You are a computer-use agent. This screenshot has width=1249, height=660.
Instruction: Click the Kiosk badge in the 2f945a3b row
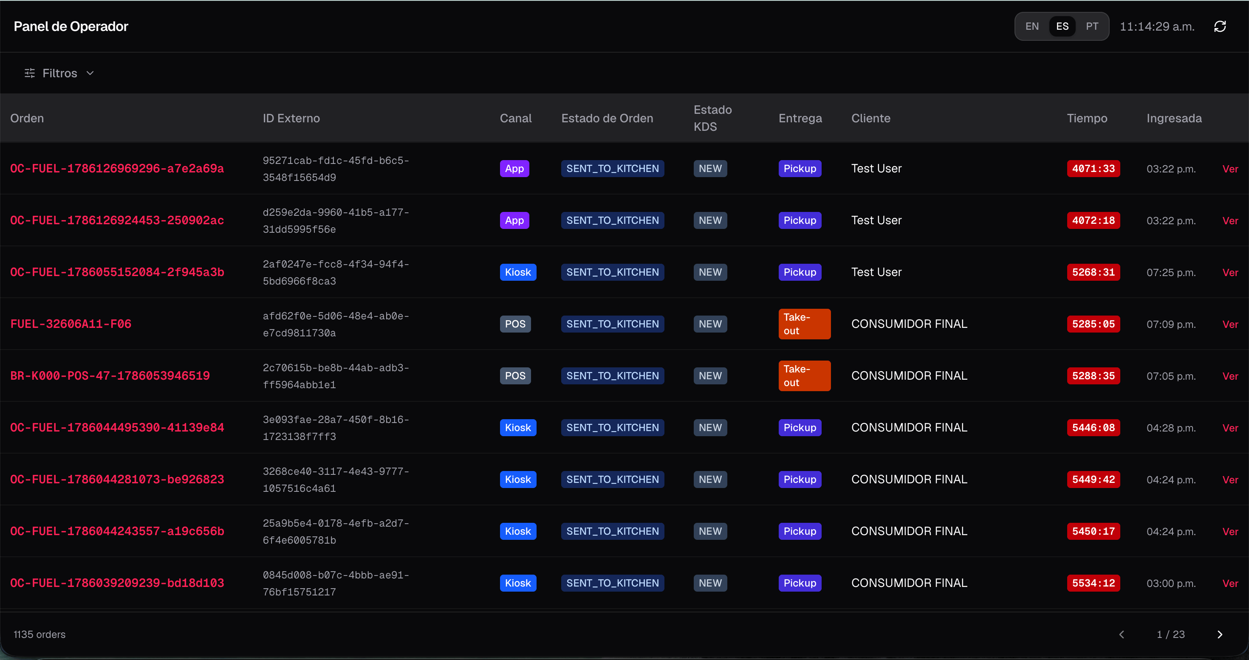(518, 272)
